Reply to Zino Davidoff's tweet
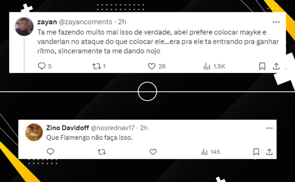Viewport: 295px width, 182px height. tap(50, 152)
